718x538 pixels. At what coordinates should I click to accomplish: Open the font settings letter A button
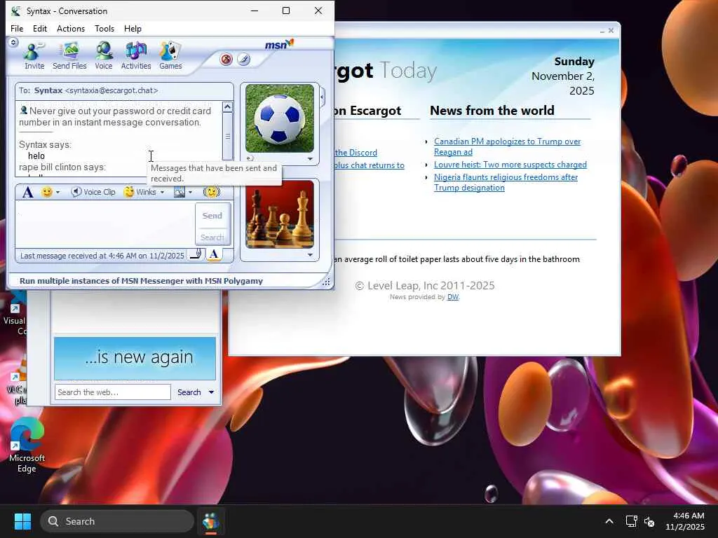(28, 192)
